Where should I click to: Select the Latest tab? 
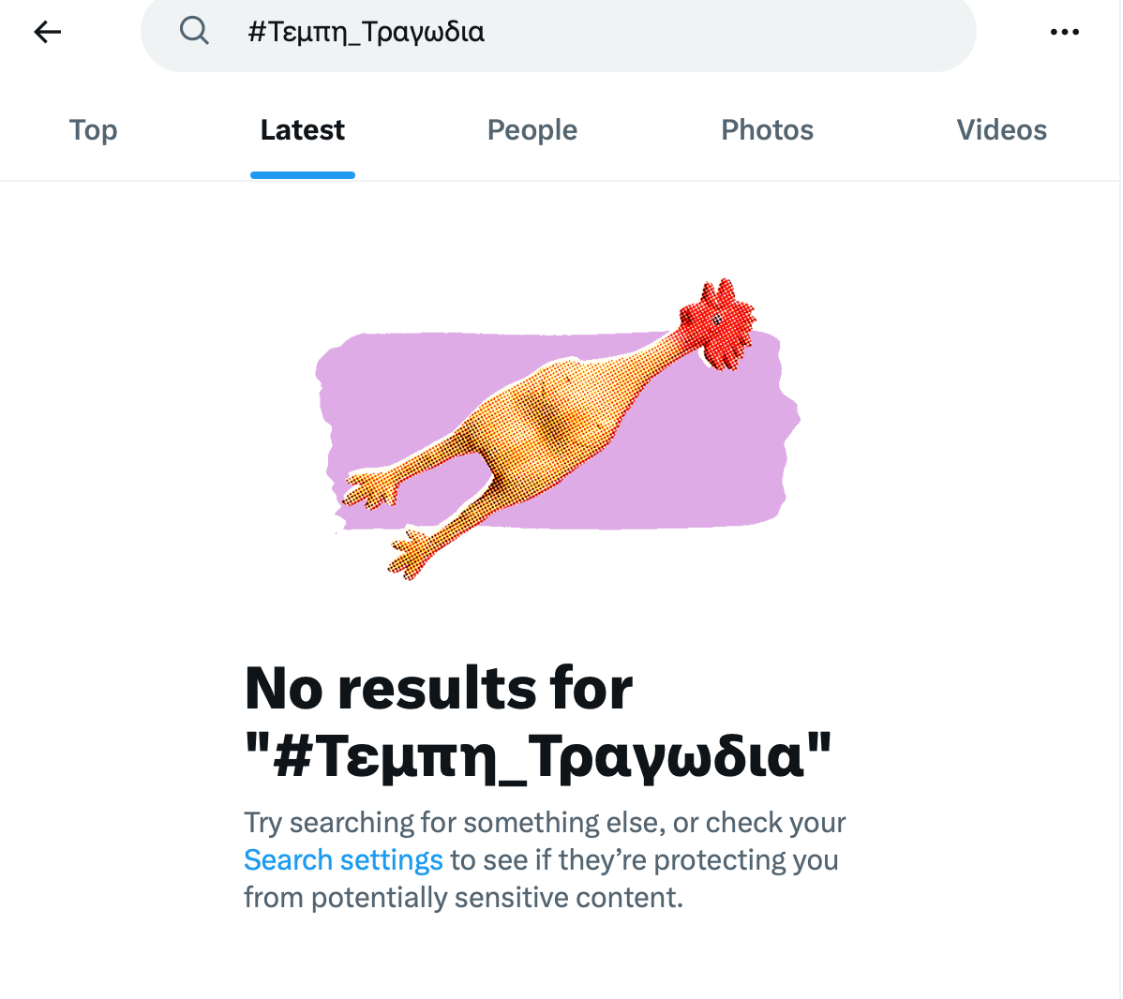pos(302,130)
